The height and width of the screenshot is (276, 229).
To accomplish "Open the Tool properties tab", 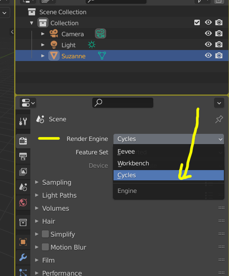I will (23, 121).
